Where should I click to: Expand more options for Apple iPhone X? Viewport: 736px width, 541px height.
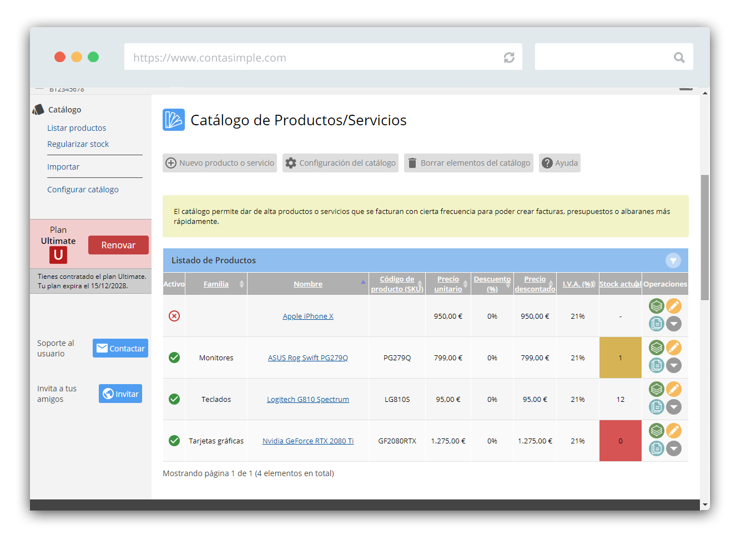(x=674, y=324)
